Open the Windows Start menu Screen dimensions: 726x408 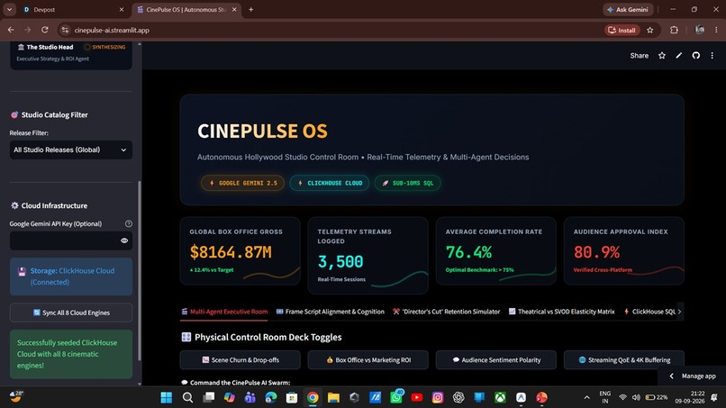167,397
